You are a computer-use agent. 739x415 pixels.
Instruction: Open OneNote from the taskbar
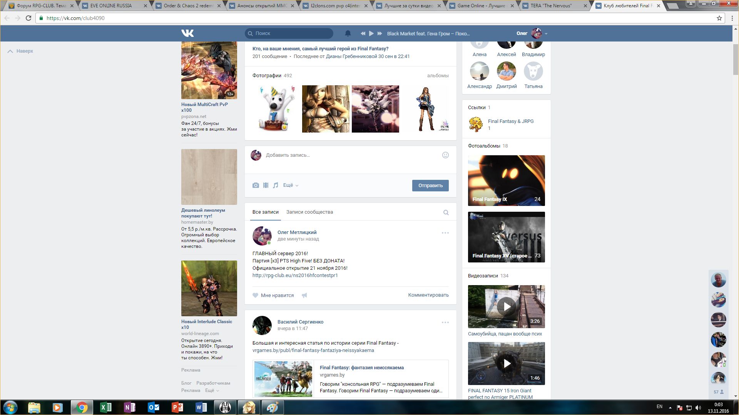click(130, 407)
